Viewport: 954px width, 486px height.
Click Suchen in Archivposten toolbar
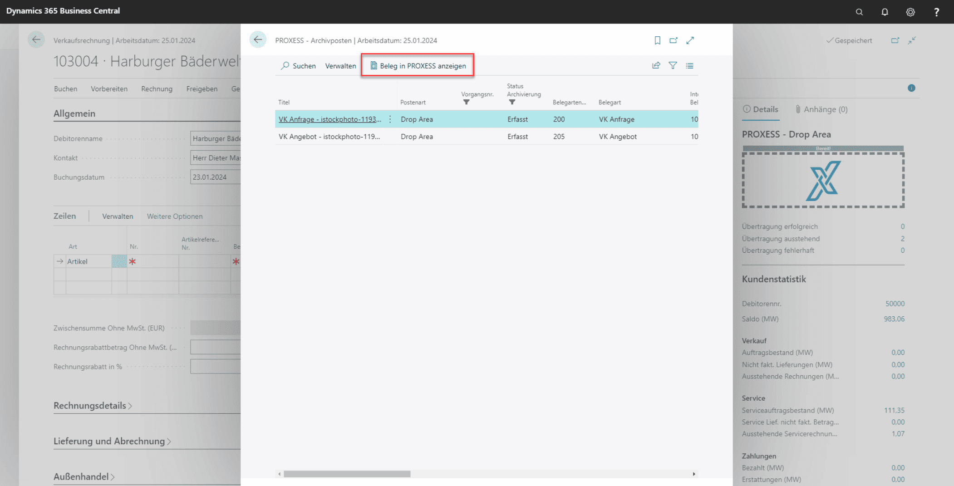298,66
